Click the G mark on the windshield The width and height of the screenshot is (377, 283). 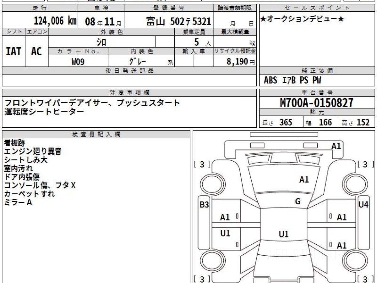[298, 202]
